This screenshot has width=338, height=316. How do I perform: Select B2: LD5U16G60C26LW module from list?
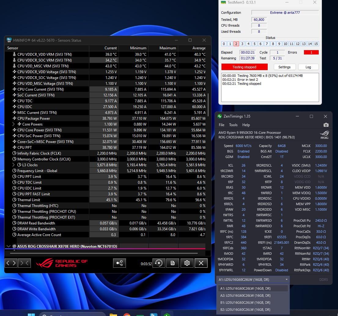coord(253,310)
